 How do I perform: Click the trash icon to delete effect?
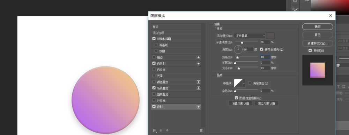click(x=201, y=130)
